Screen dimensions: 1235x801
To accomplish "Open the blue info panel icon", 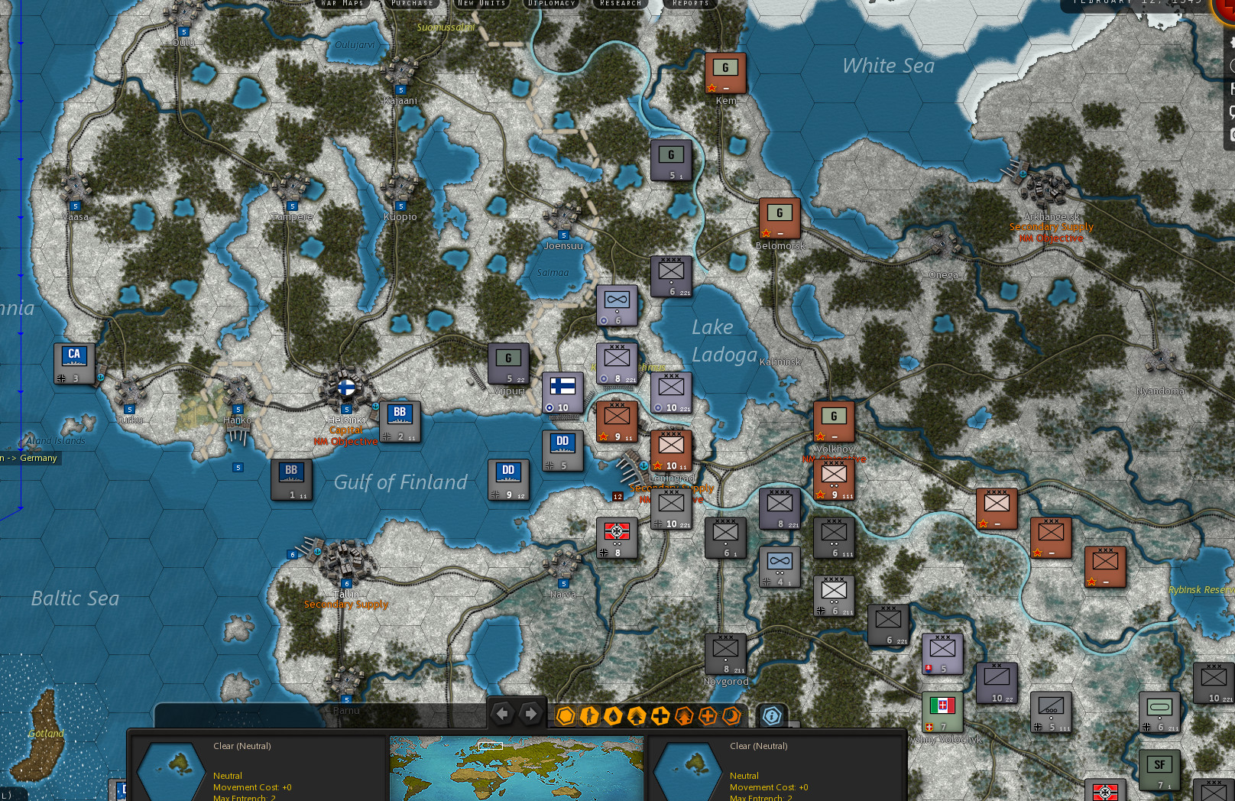I will tap(772, 716).
